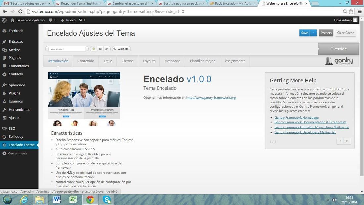The width and height of the screenshot is (364, 205).
Task: Reload the page with refresh icon
Action: pyautogui.click(x=20, y=11)
